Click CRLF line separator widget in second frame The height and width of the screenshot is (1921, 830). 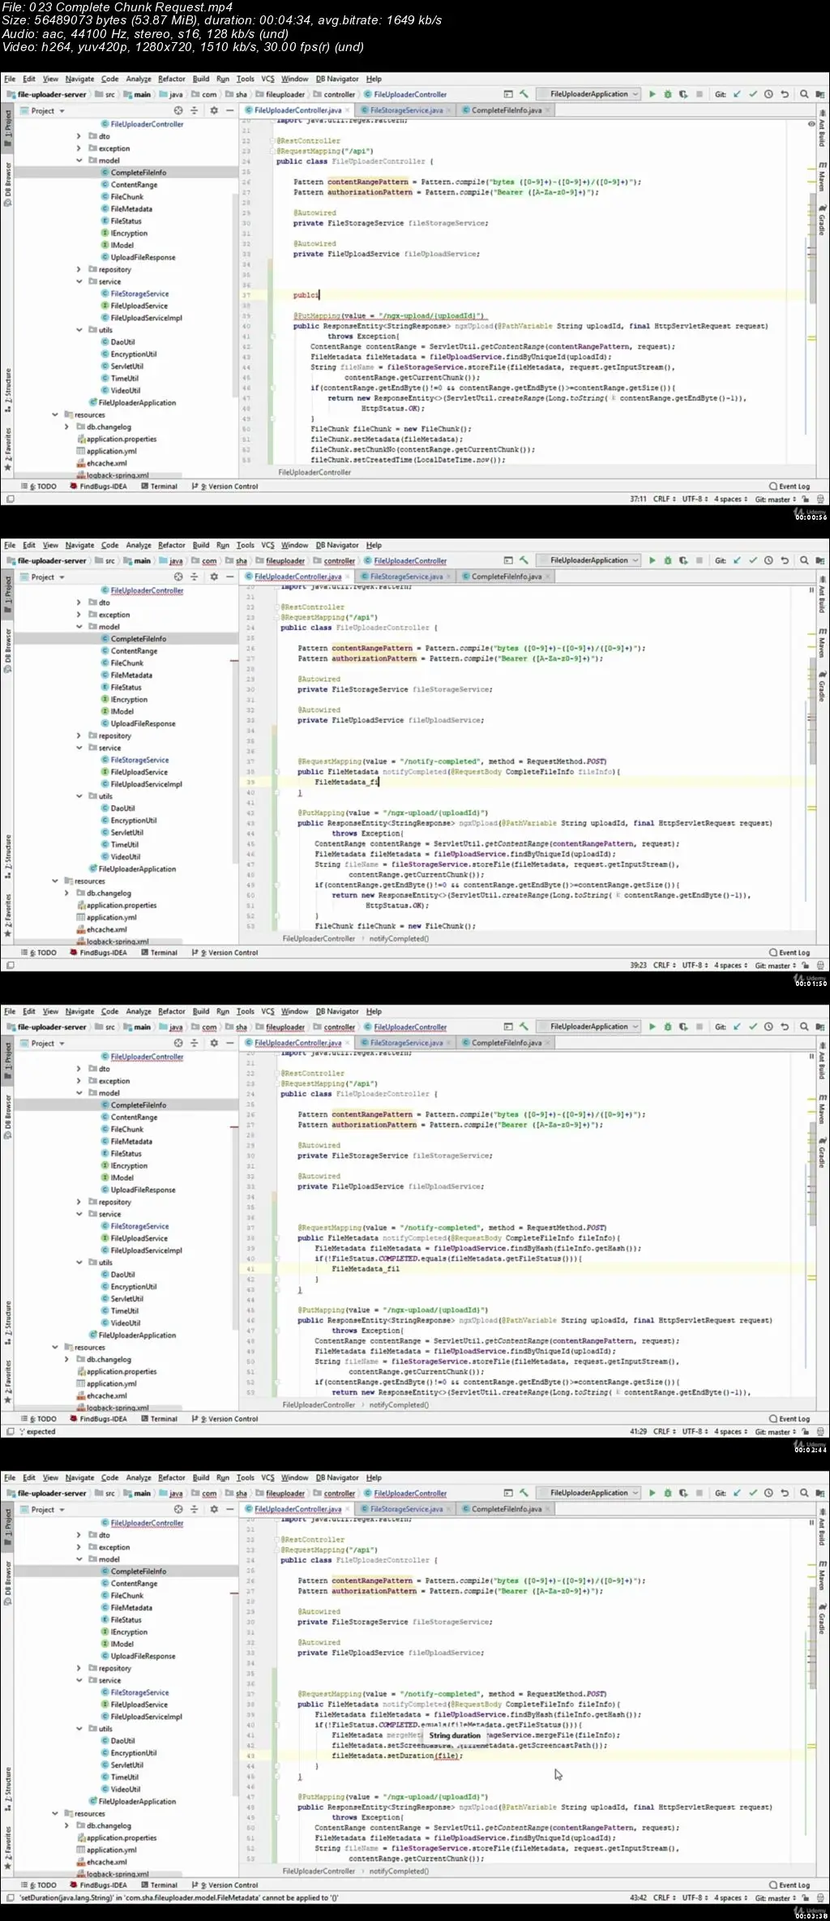coord(664,965)
